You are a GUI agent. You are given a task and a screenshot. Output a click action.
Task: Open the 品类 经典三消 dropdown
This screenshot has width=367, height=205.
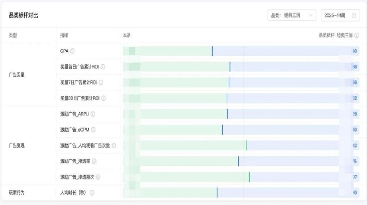[292, 16]
